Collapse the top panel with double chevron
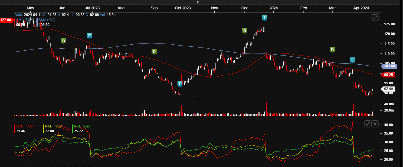Viewport: 403px width, 167px height. 197,2
